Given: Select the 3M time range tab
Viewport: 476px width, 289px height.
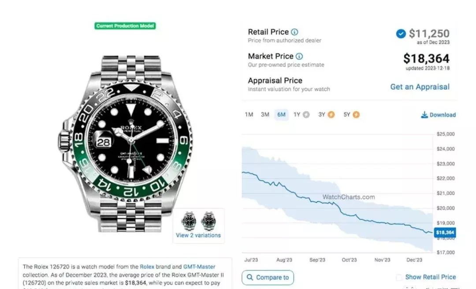Looking at the screenshot, I should 265,114.
